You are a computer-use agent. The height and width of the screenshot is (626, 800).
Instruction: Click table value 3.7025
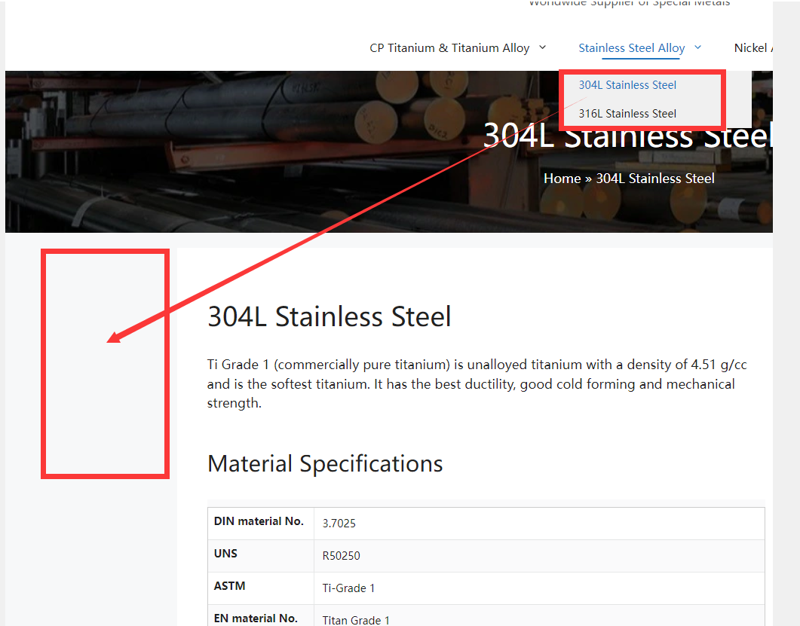339,524
